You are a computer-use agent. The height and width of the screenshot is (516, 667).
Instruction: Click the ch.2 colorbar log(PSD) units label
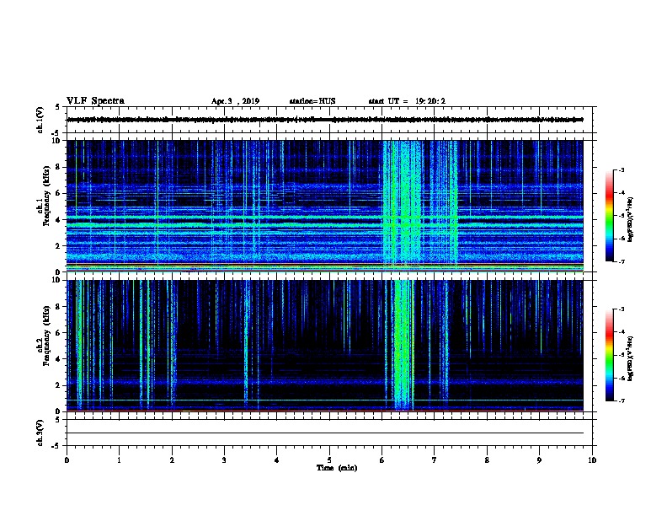coord(631,359)
